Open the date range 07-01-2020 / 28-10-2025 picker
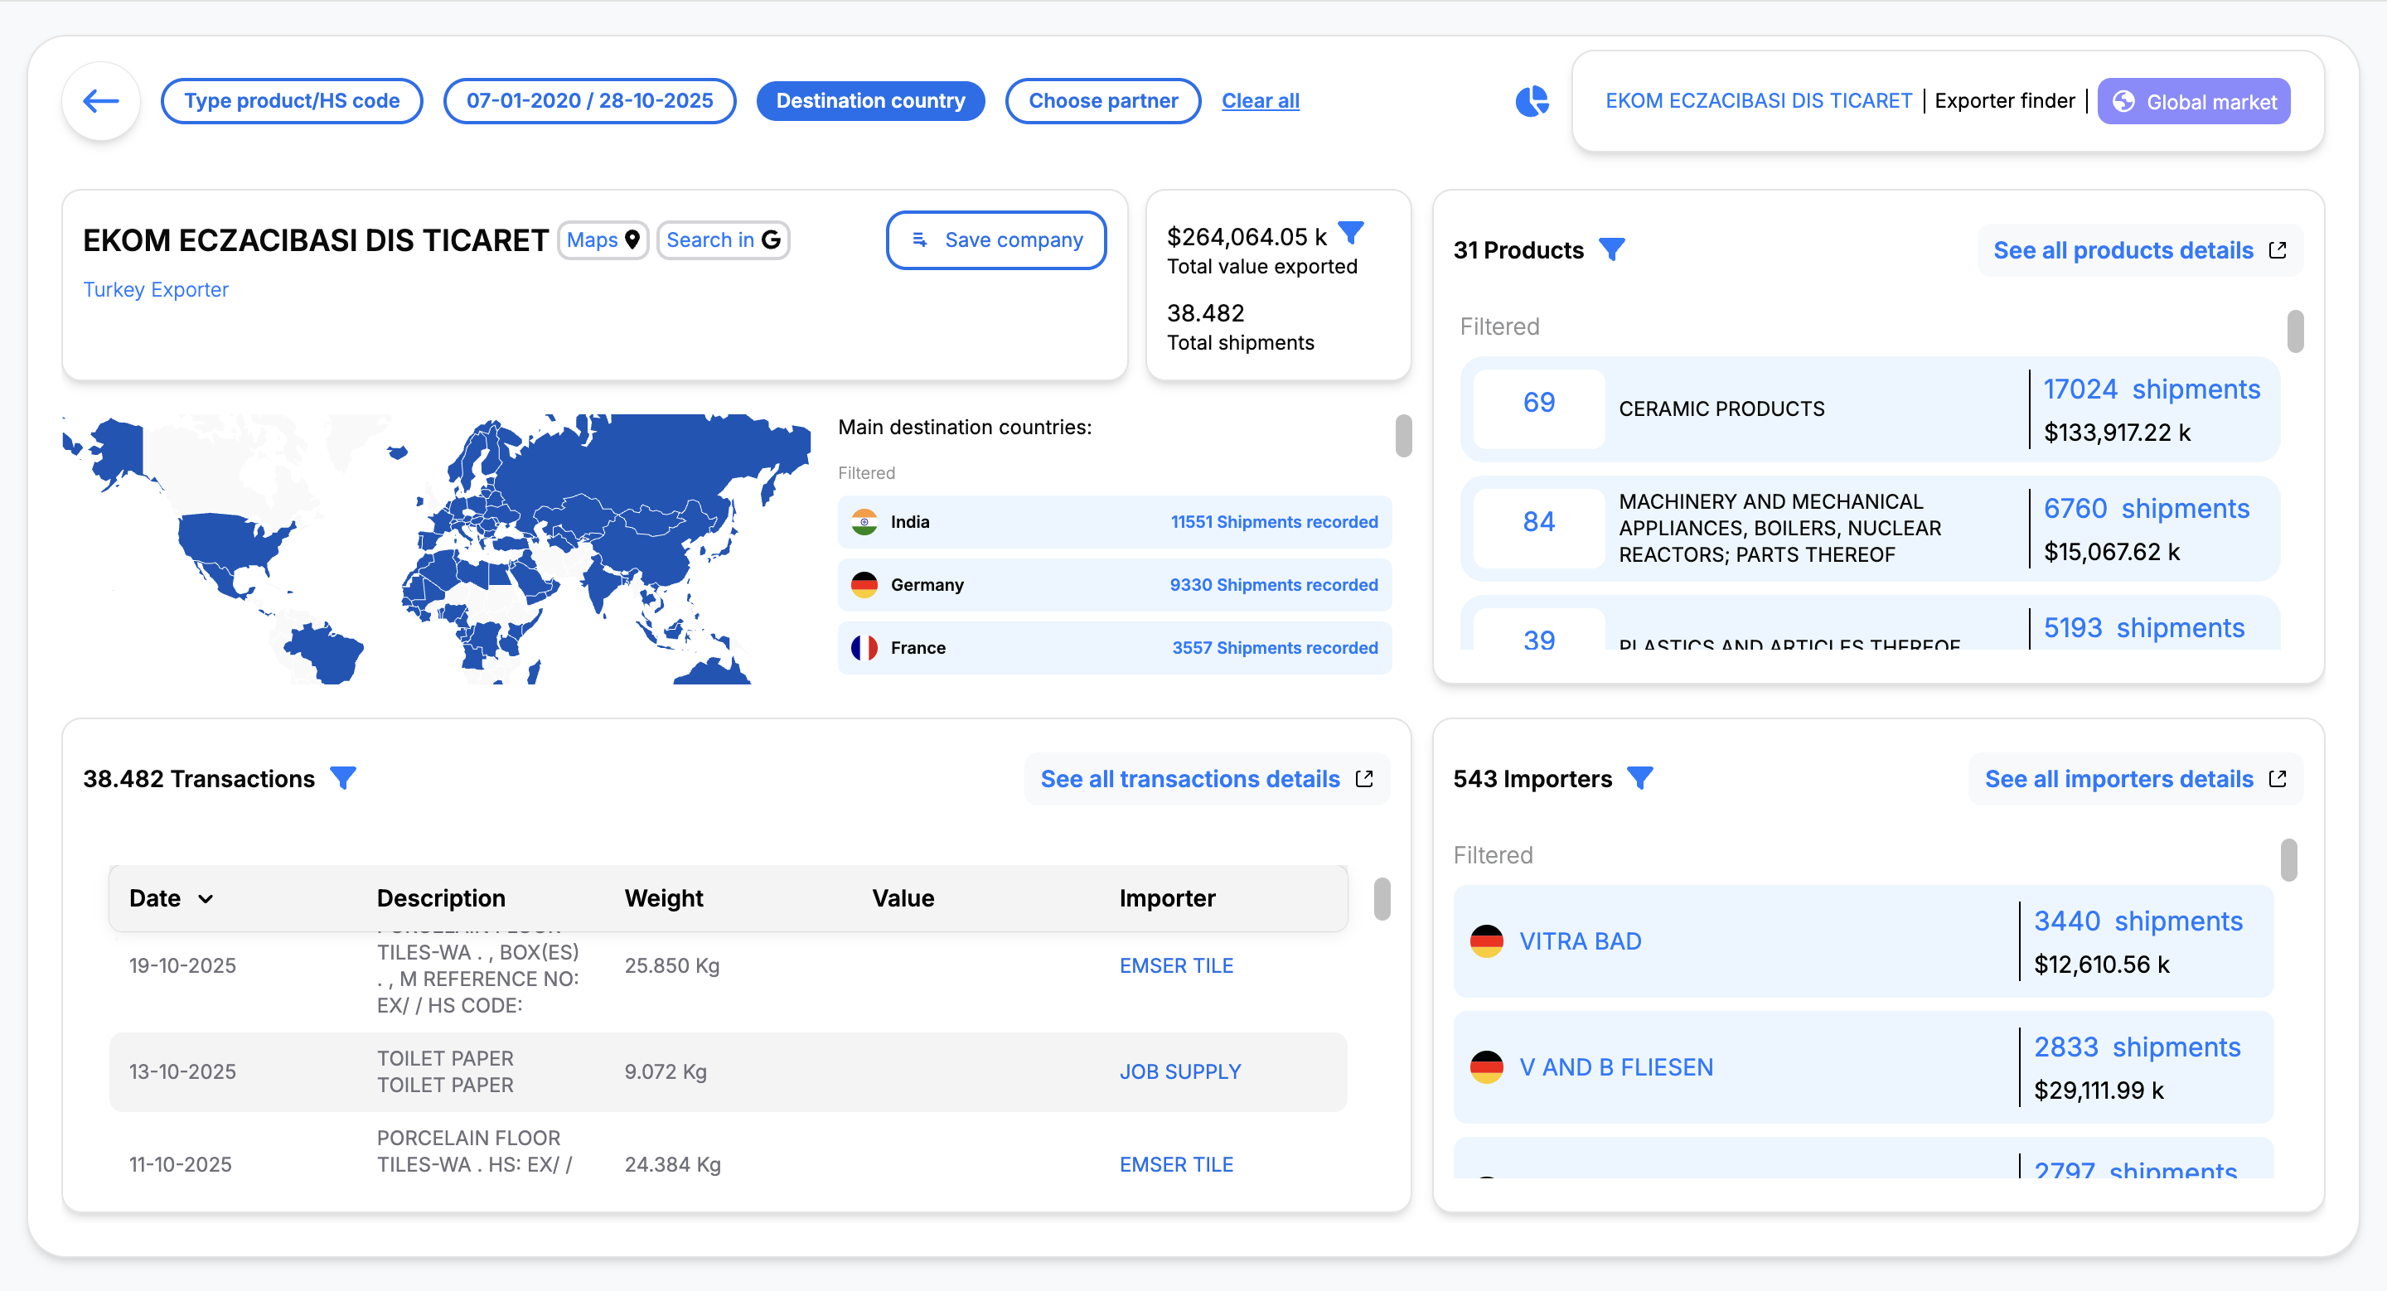 (589, 101)
